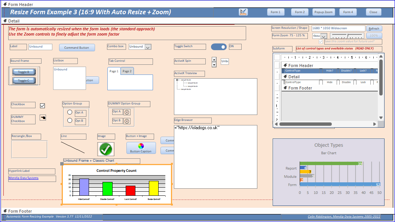
Task: Click the Edge Browser isladogs URL box
Action: pyautogui.click(x=215, y=157)
